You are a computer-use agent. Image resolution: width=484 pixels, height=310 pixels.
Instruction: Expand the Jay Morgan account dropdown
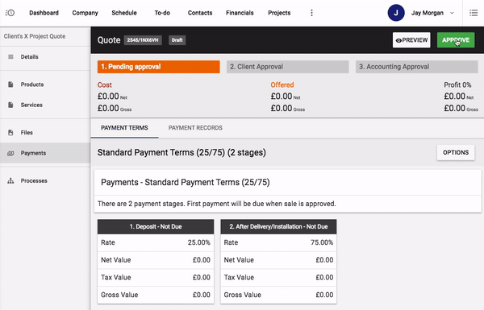click(x=452, y=13)
